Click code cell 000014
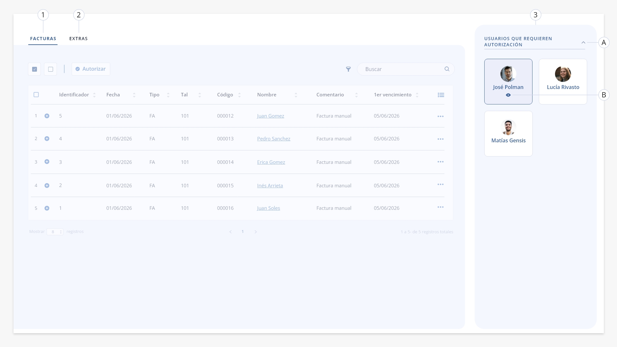This screenshot has width=617, height=347. (x=225, y=162)
